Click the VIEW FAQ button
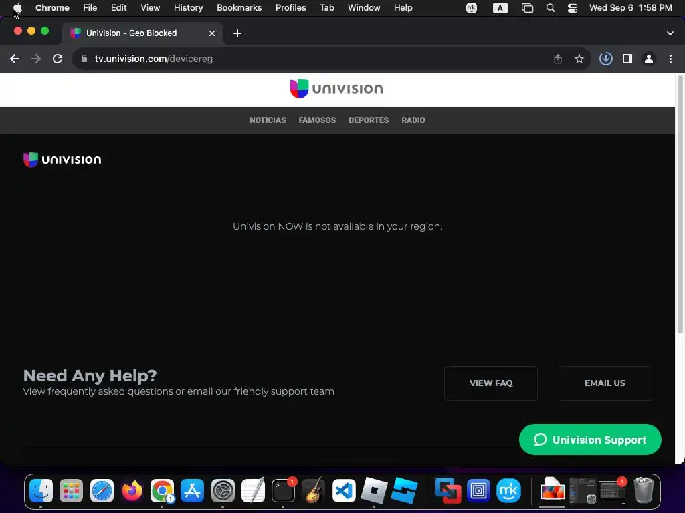This screenshot has width=685, height=513. tap(491, 383)
